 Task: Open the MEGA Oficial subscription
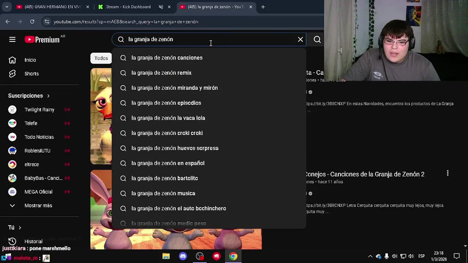coord(39,192)
